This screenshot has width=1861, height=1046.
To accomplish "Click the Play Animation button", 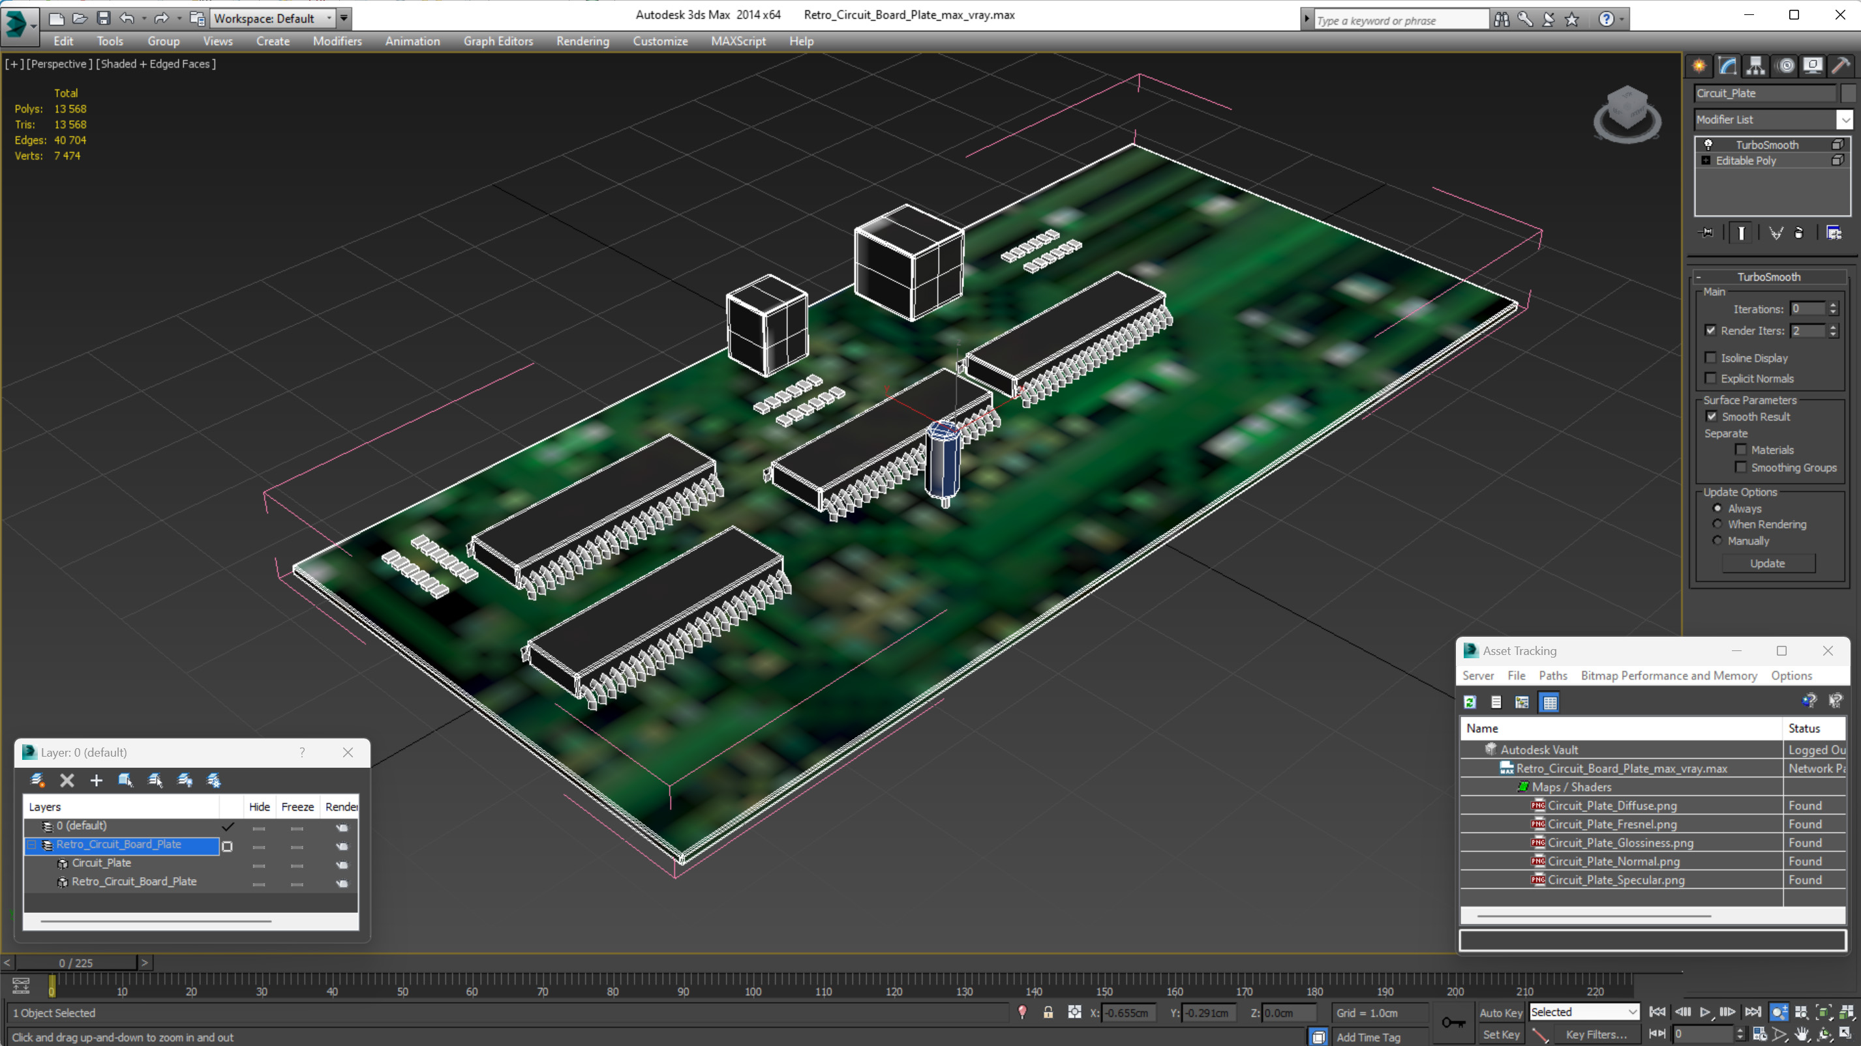I will coord(1705,1012).
